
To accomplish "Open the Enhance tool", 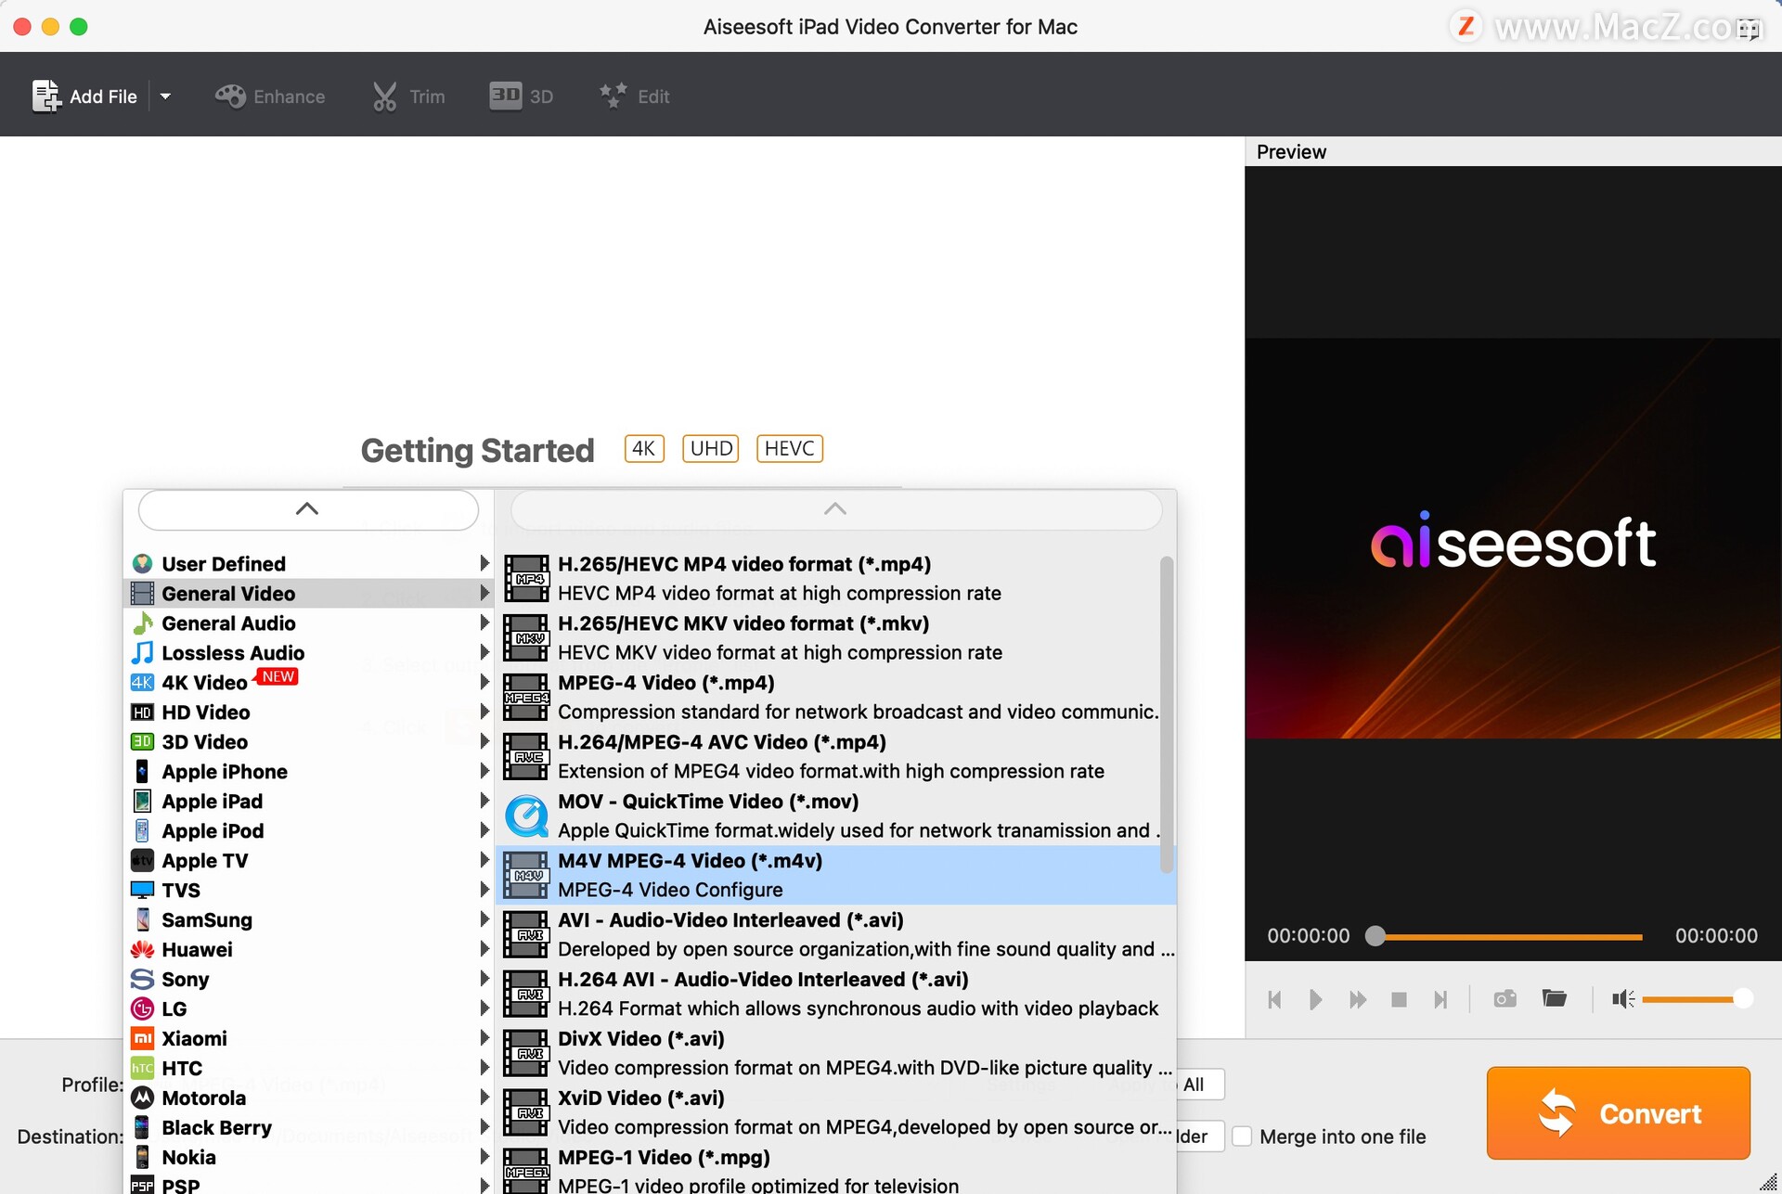I will tap(269, 95).
